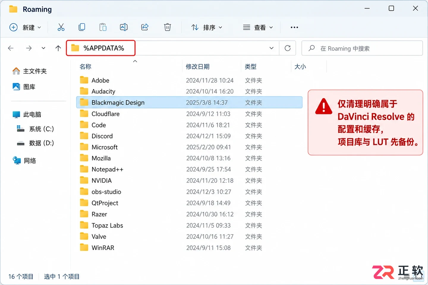Select the Blackmagic Design folder name
428x285 pixels.
(x=118, y=102)
